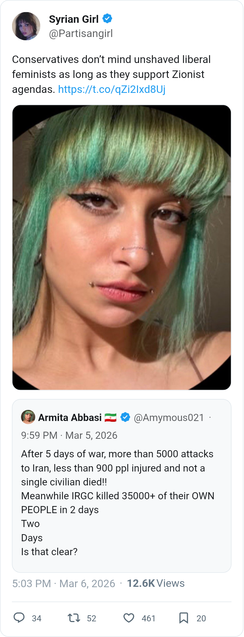Open the quoted tweet text body
244x637 pixels.
[x=117, y=503]
